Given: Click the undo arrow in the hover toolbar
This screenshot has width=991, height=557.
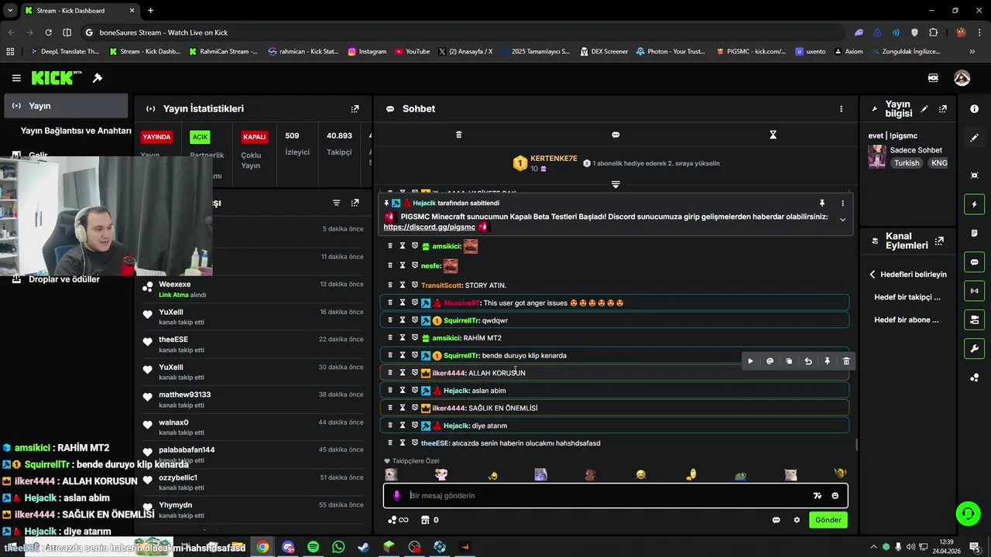Looking at the screenshot, I should (x=808, y=361).
